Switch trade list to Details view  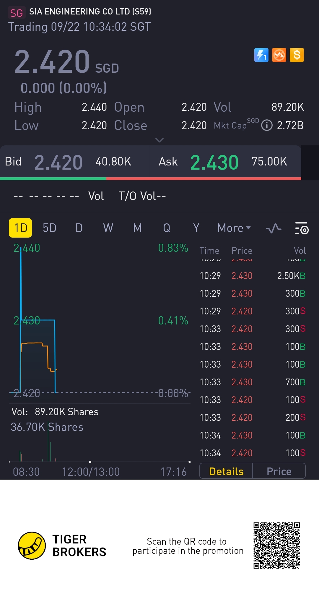tap(226, 471)
